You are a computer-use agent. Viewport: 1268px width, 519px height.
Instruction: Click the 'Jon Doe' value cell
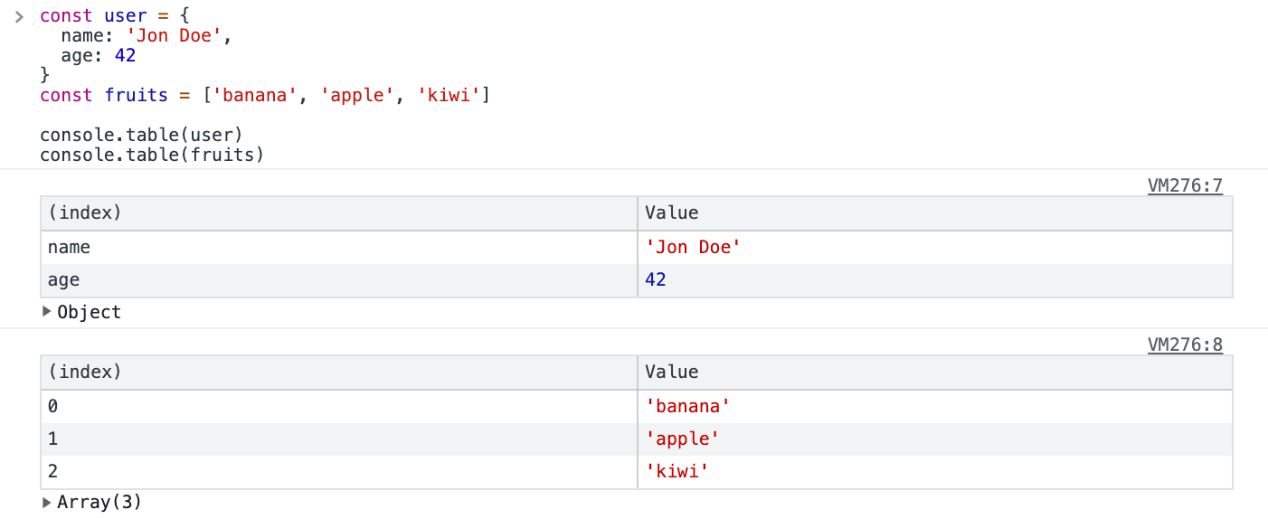tap(934, 247)
